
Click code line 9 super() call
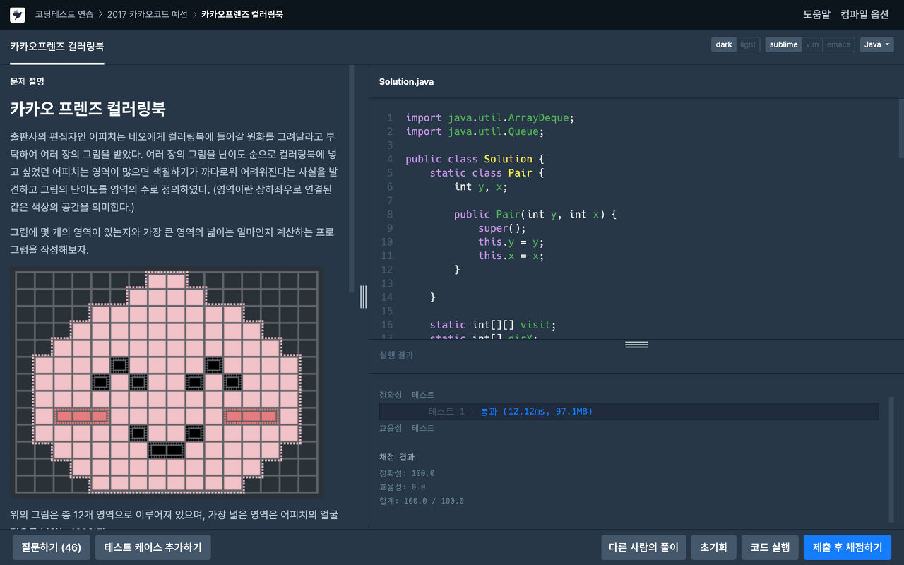click(502, 228)
